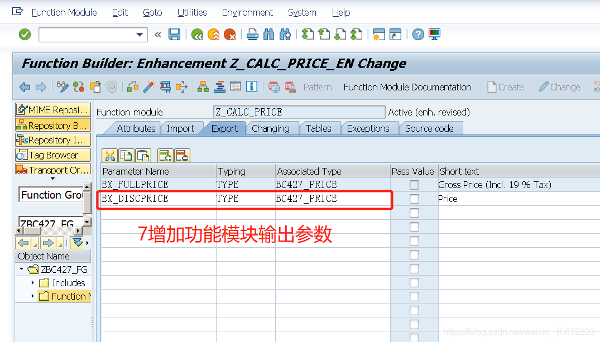The width and height of the screenshot is (600, 342).
Task: Click the Display Navigation Window icon
Action: (x=219, y=87)
